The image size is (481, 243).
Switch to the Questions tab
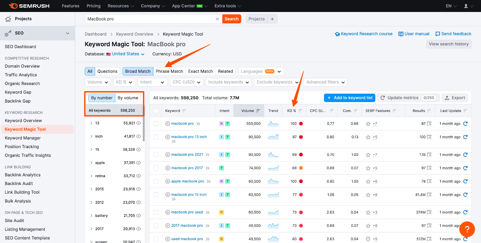(x=107, y=71)
